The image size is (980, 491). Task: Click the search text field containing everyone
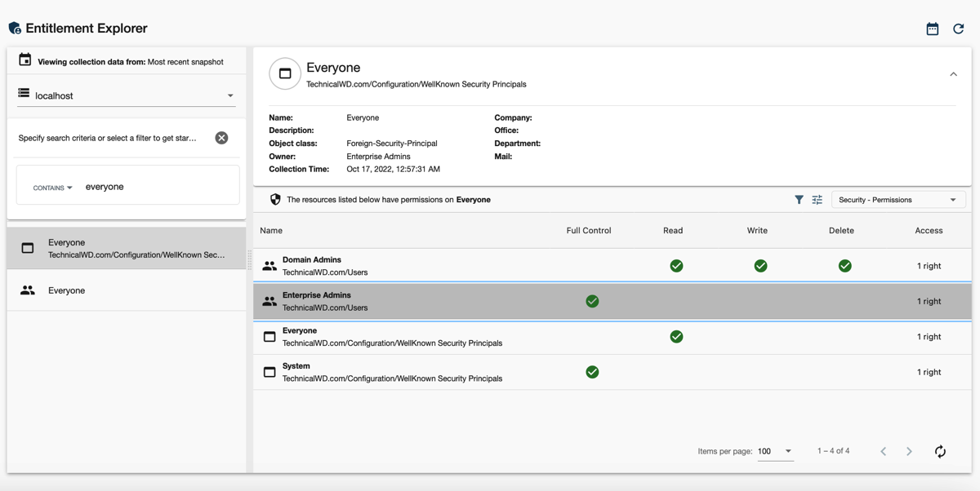click(155, 187)
